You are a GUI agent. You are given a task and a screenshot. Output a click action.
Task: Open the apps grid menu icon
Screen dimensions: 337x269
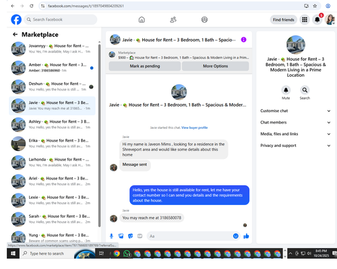[305, 20]
